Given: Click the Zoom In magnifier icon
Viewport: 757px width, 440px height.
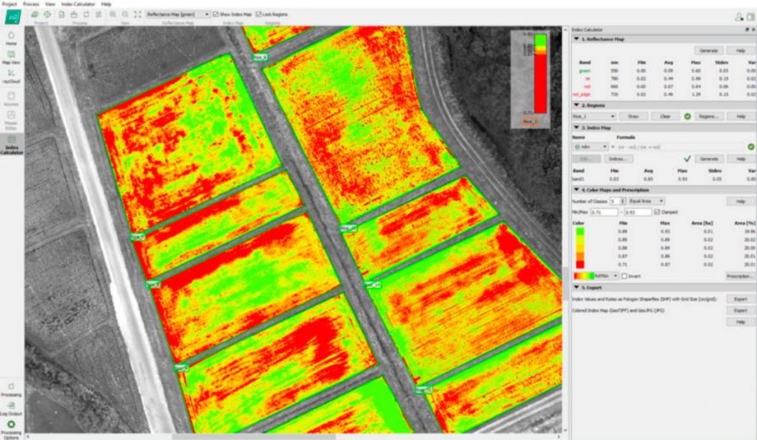Looking at the screenshot, I should click(x=113, y=15).
